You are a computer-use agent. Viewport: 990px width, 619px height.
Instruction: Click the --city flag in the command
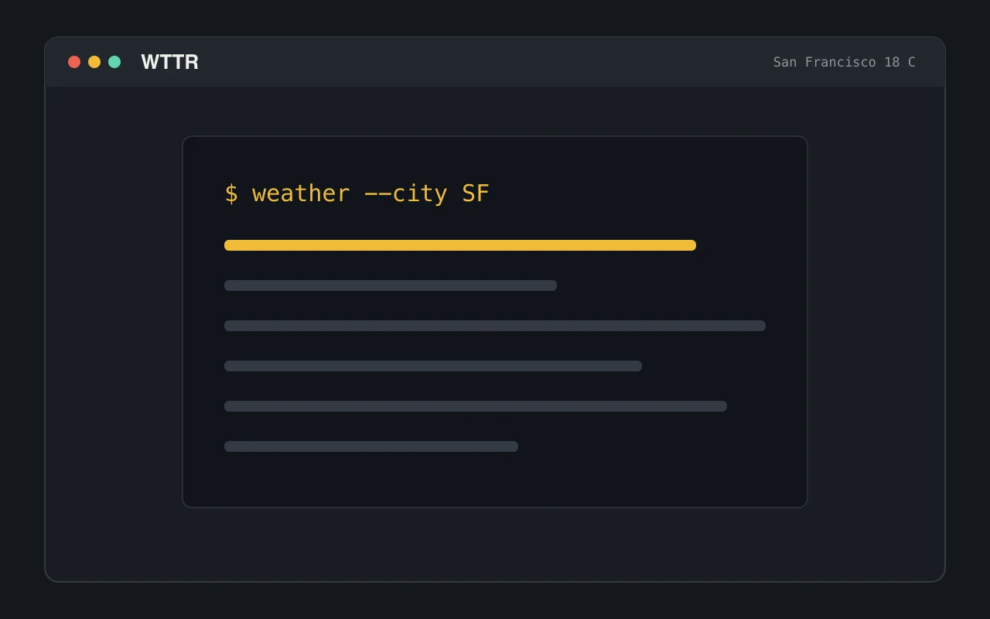(405, 193)
